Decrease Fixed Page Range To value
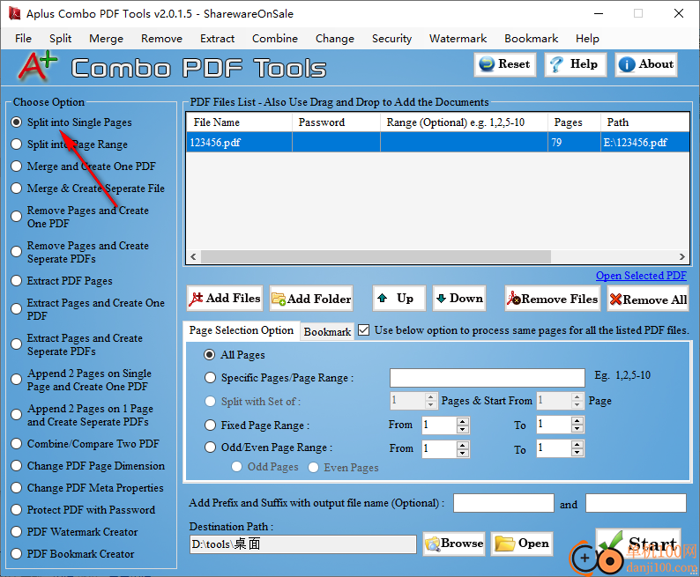700x577 pixels. 577,429
